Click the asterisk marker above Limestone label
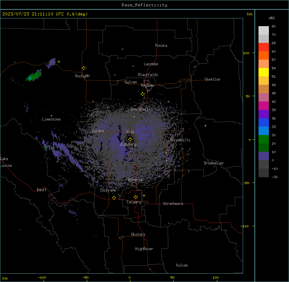The image size is (289, 282). point(51,116)
